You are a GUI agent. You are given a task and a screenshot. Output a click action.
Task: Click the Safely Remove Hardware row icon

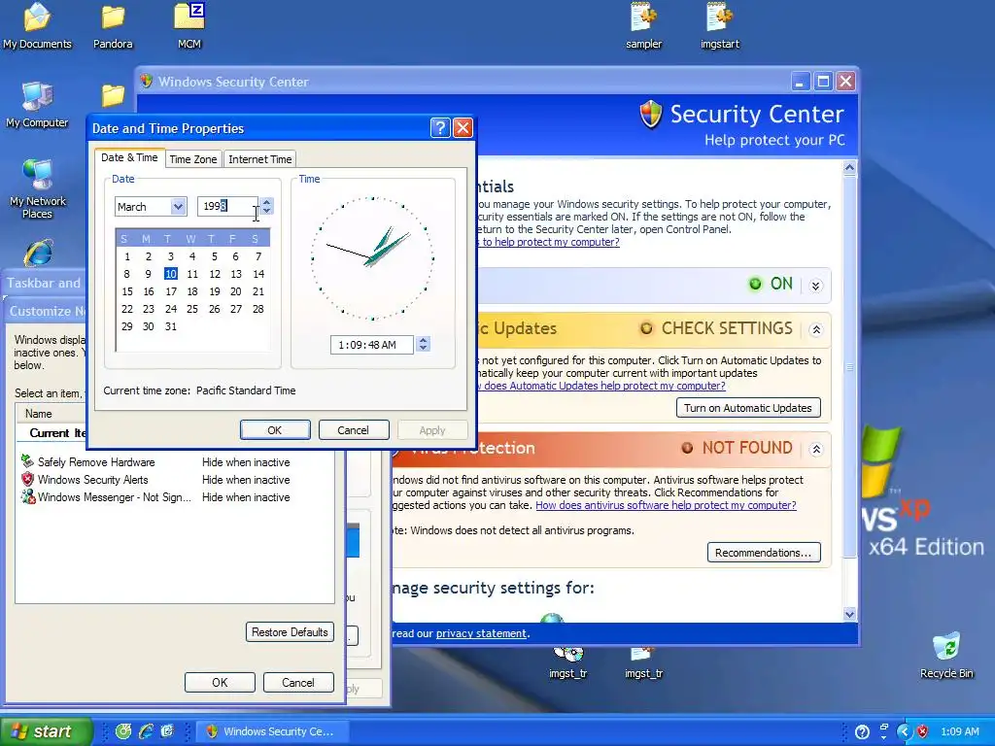point(27,461)
